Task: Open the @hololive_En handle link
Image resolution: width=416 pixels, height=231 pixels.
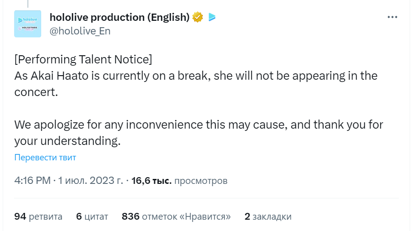Action: point(80,31)
